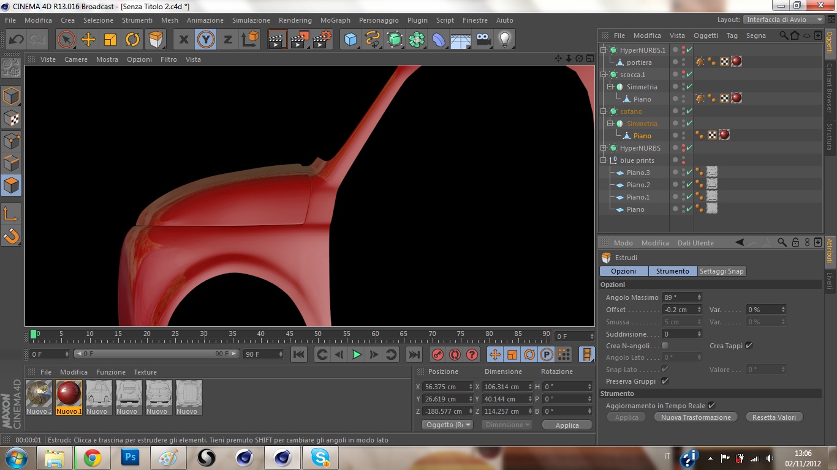Toggle Y axis lock button
This screenshot has height=470, width=837.
[206, 40]
